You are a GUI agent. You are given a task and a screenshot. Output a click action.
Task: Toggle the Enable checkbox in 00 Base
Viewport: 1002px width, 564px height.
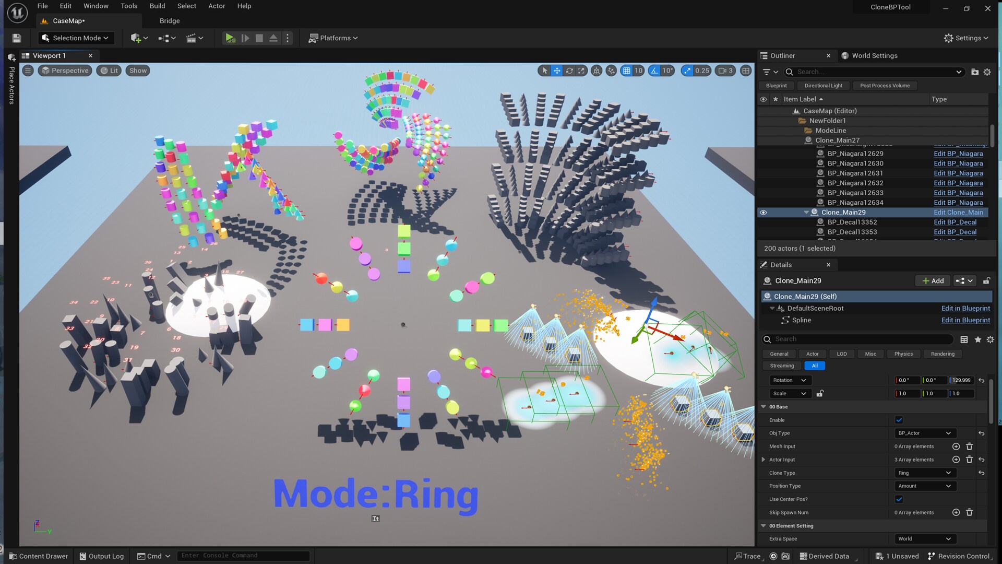coord(899,420)
